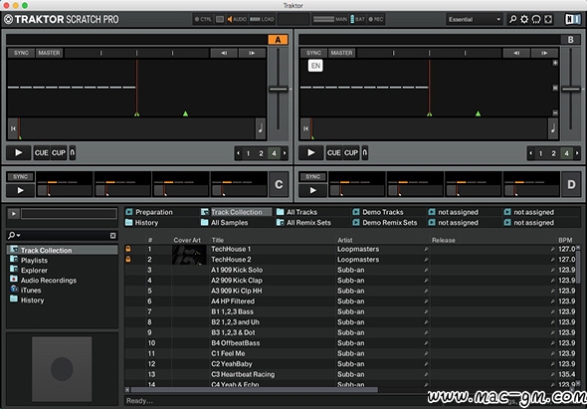Click the tempo bend up arrow on Deck A
Screen dimensions: 587x409
[252, 53]
